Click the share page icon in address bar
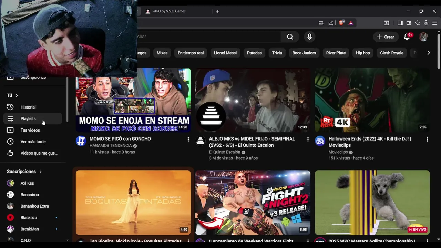441x248 pixels. point(331,23)
